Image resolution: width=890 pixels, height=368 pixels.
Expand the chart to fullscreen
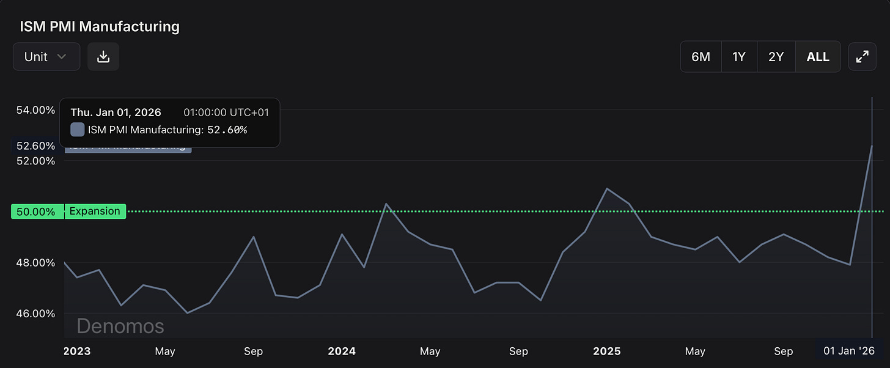click(x=862, y=56)
